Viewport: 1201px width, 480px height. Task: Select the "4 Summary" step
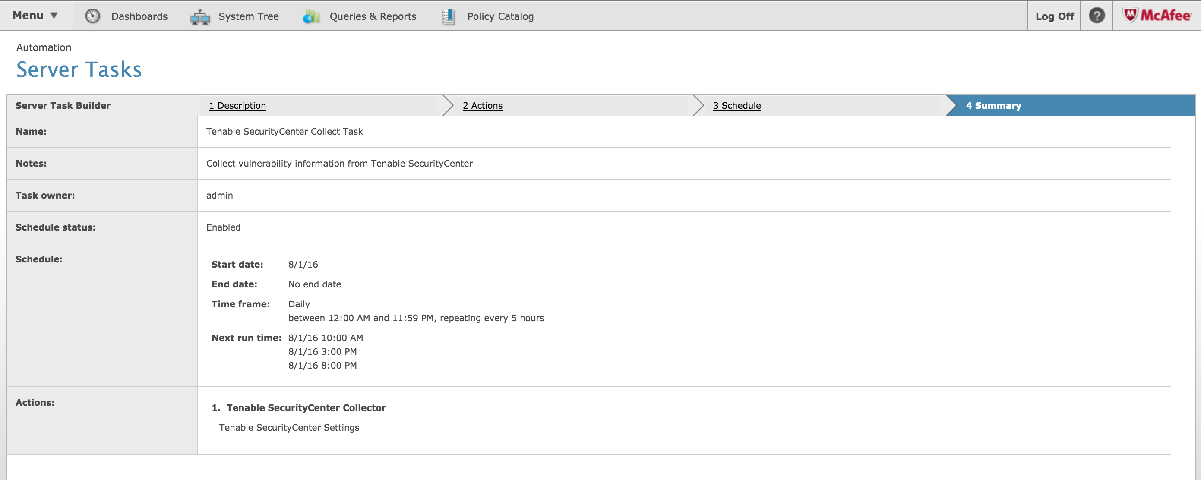(993, 105)
